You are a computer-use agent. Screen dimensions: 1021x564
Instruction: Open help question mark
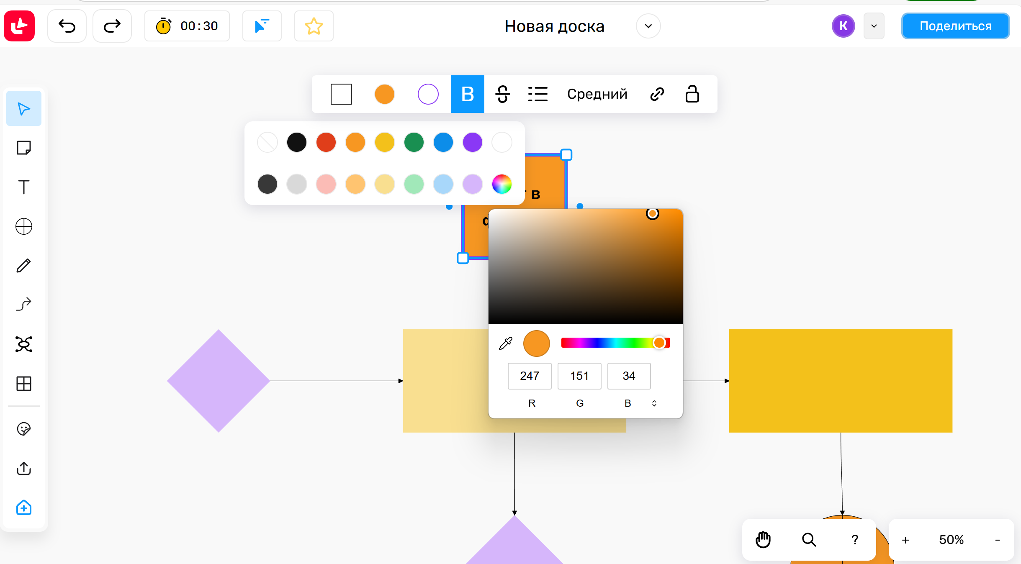pyautogui.click(x=855, y=540)
